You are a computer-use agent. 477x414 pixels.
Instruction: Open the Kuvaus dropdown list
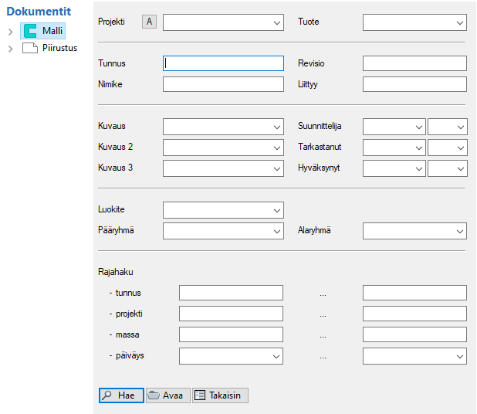pyautogui.click(x=276, y=127)
